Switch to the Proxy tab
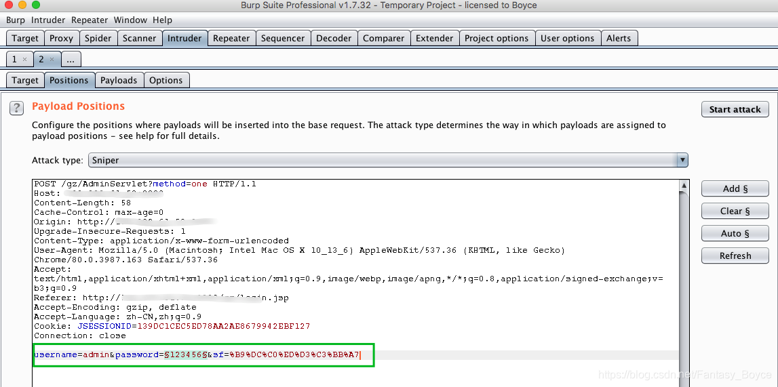Image resolution: width=778 pixels, height=387 pixels. tap(62, 38)
